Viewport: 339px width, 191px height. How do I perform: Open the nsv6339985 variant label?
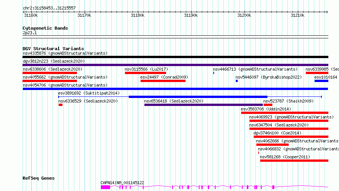coord(322,69)
